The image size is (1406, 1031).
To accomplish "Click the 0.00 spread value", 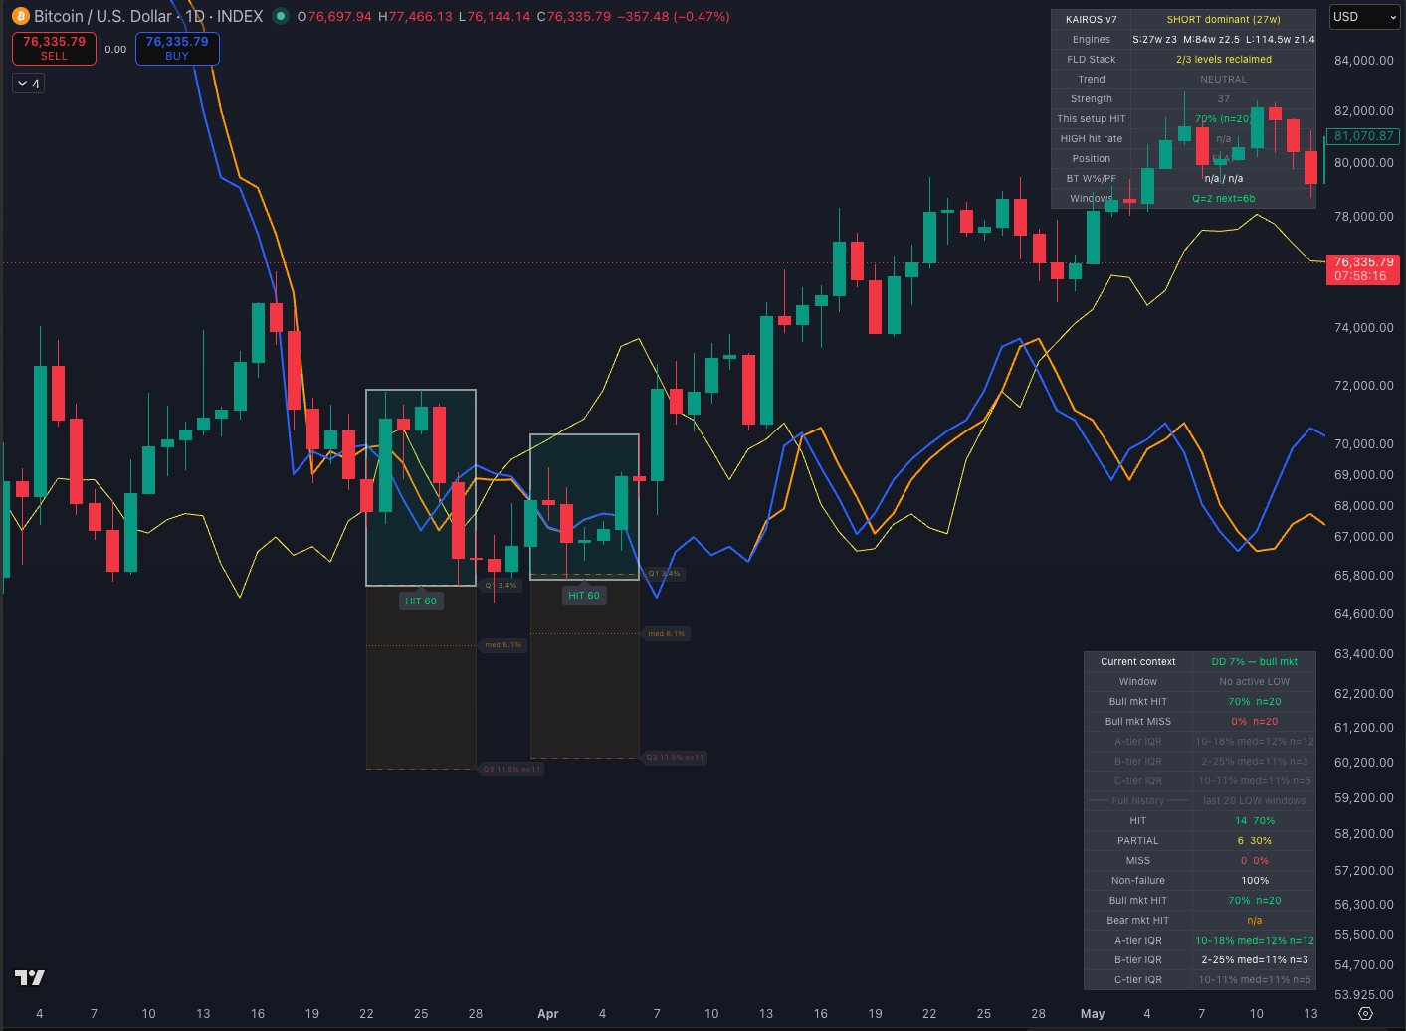I will pyautogui.click(x=115, y=49).
